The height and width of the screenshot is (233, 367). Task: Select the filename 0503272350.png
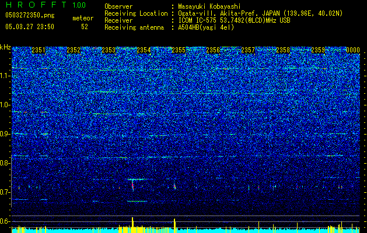(x=30, y=15)
